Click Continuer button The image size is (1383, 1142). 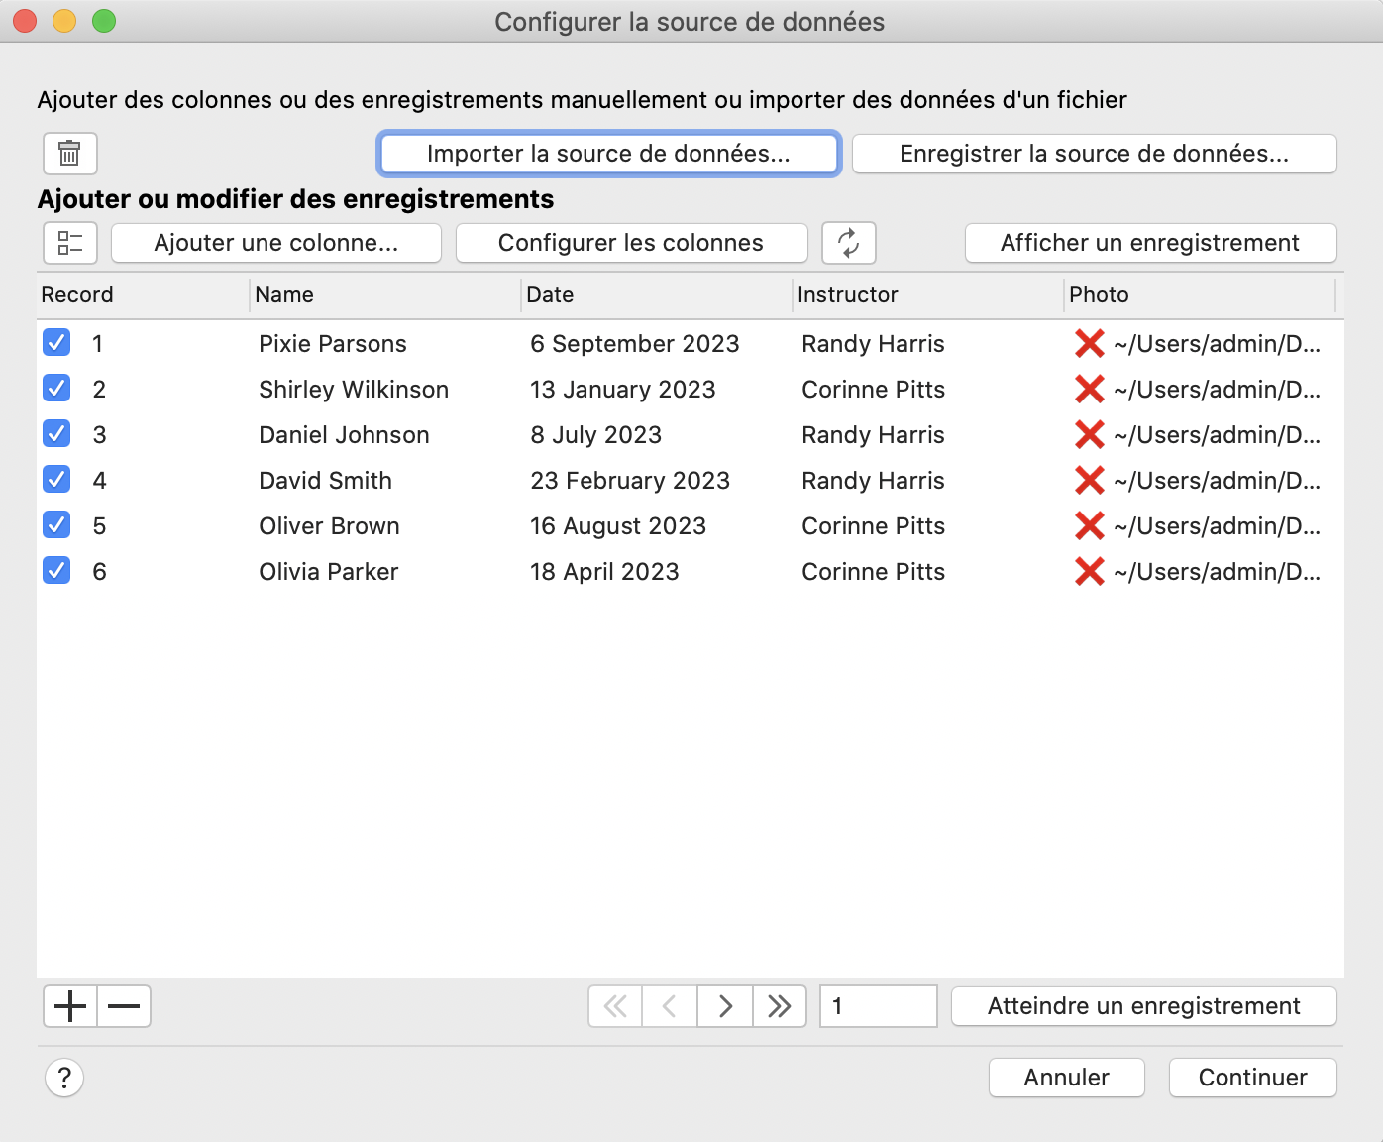pos(1253,1078)
